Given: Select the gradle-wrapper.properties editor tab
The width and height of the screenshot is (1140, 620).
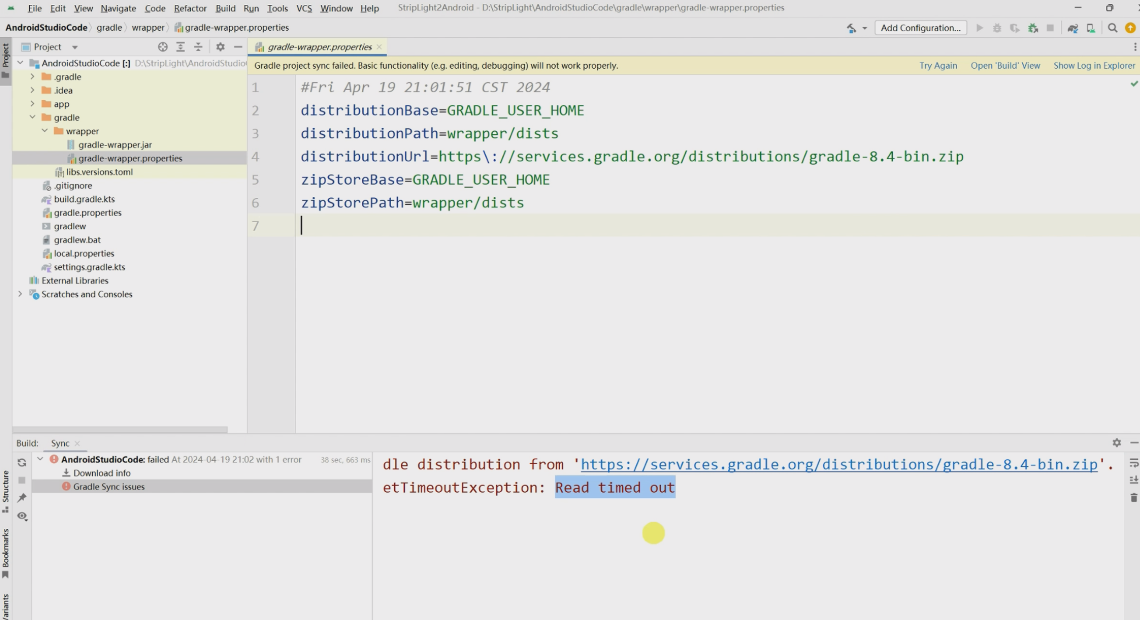Looking at the screenshot, I should coord(320,47).
